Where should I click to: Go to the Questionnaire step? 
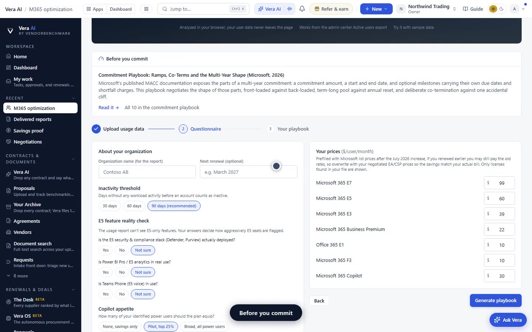pos(200,129)
